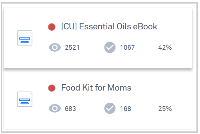Image resolution: width=200 pixels, height=134 pixels.
Task: Click the 2521 views count
Action: [x=72, y=47]
